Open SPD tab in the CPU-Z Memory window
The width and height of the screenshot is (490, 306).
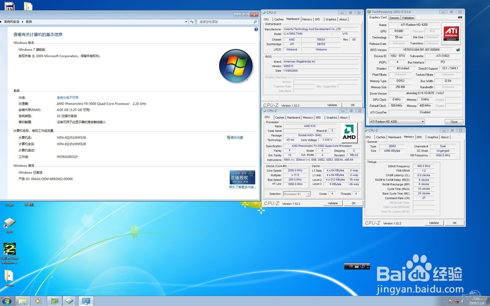tap(419, 137)
